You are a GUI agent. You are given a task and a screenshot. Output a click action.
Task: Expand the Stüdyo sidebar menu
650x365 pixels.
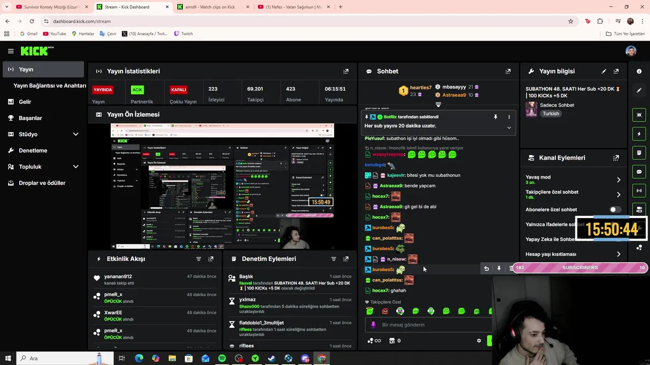pos(76,134)
